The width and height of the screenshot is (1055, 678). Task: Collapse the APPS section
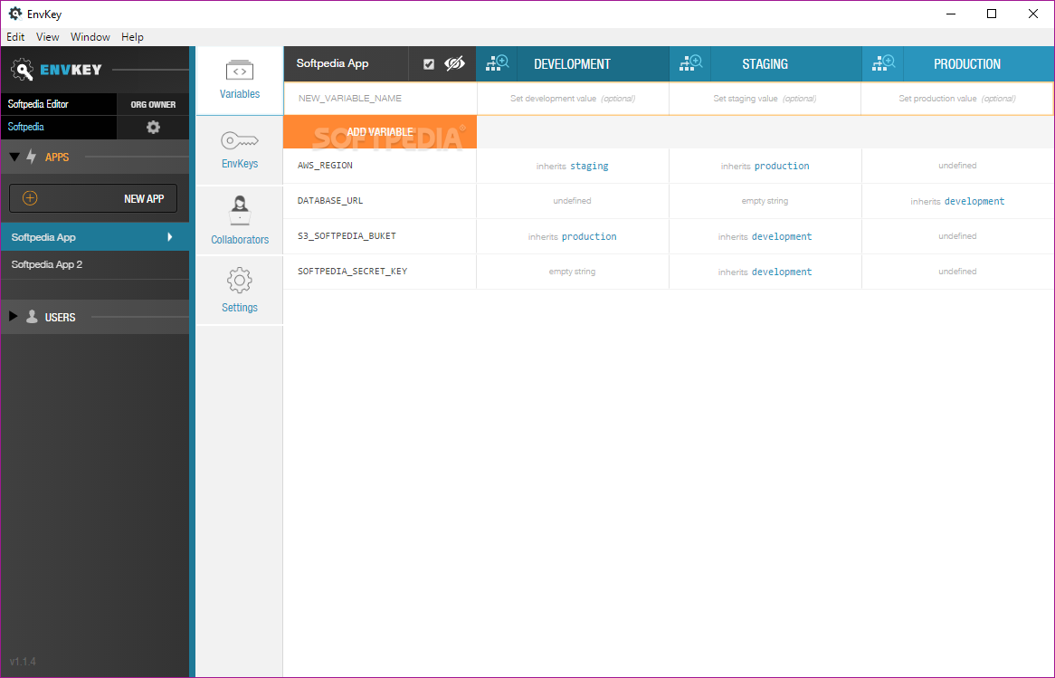tap(14, 157)
